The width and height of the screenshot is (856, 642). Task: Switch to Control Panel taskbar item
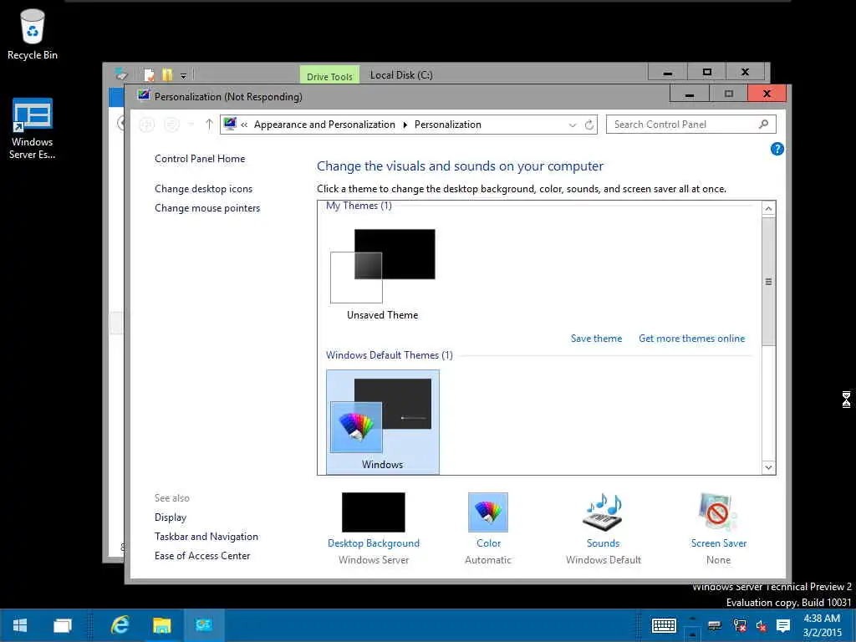click(204, 625)
